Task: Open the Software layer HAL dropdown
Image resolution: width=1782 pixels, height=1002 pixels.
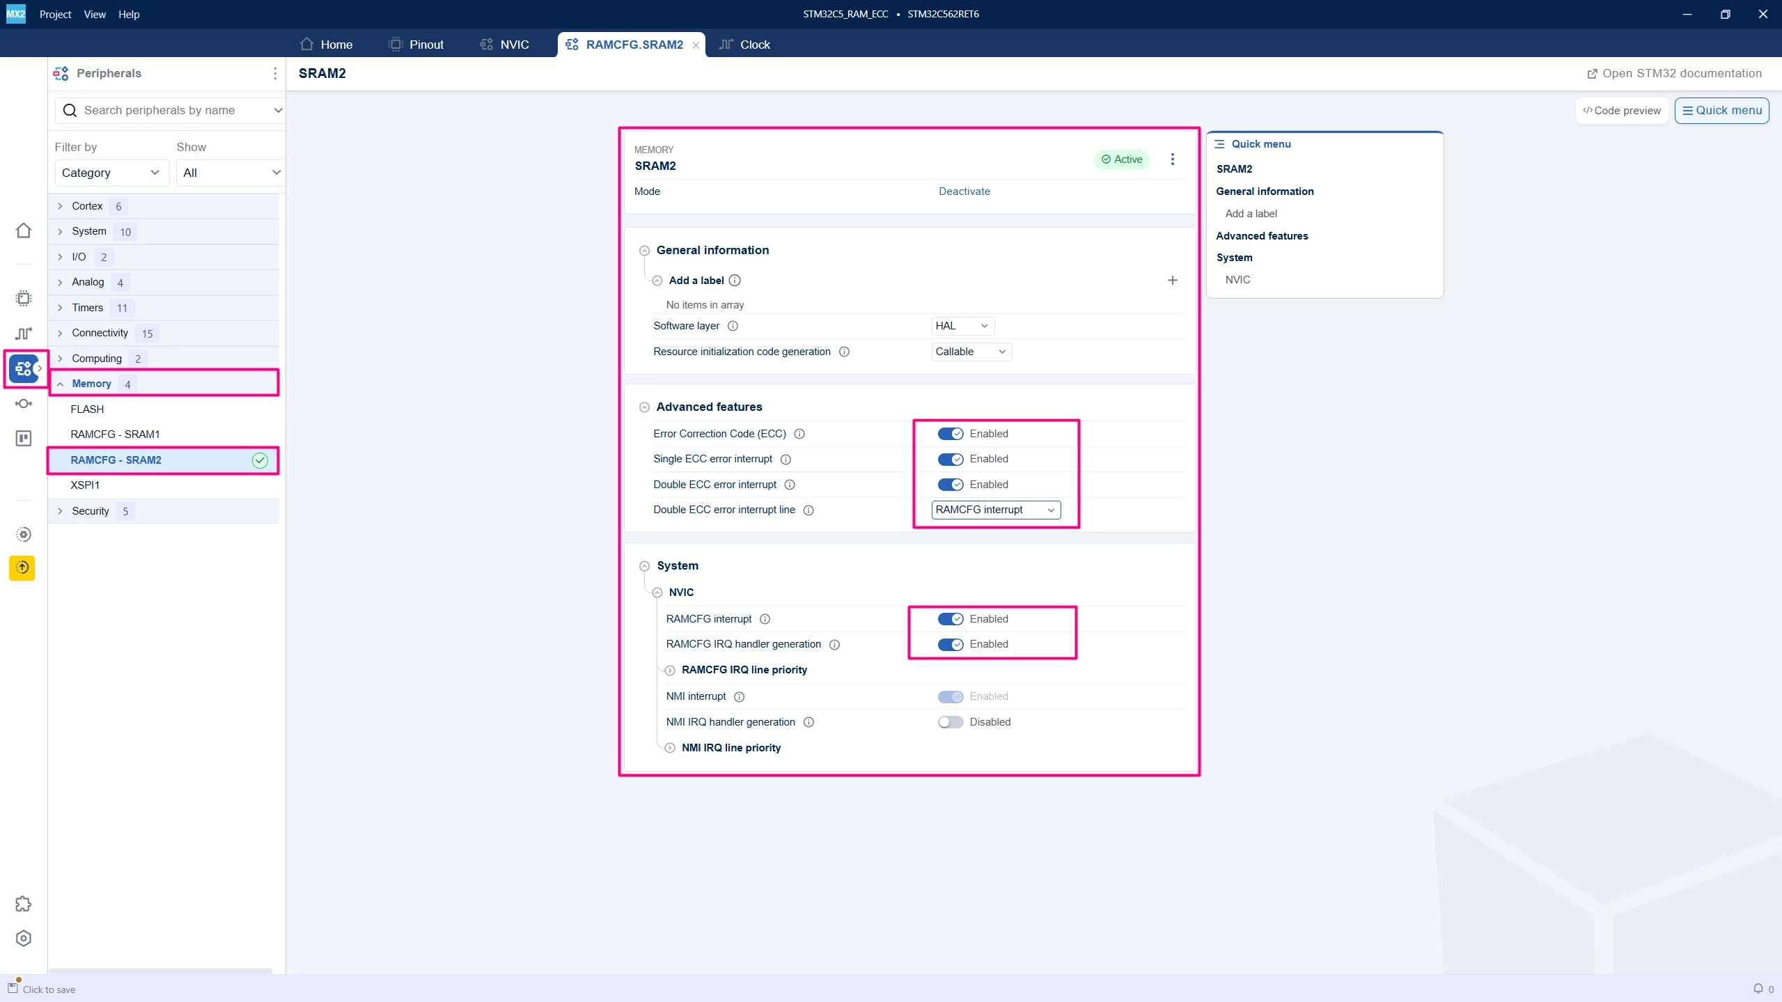Action: click(962, 326)
